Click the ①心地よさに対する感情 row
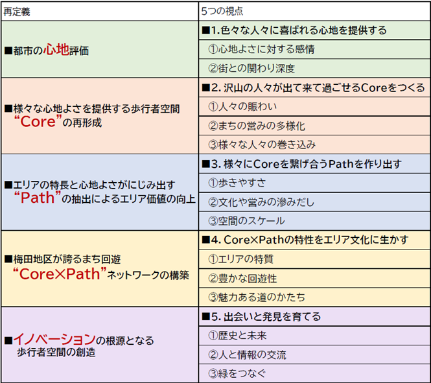 click(x=314, y=49)
